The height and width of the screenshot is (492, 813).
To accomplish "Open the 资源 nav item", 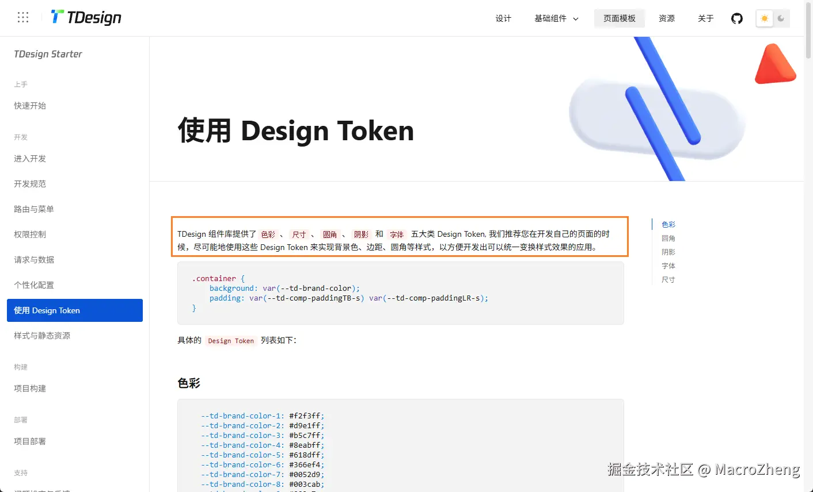I will tap(667, 18).
